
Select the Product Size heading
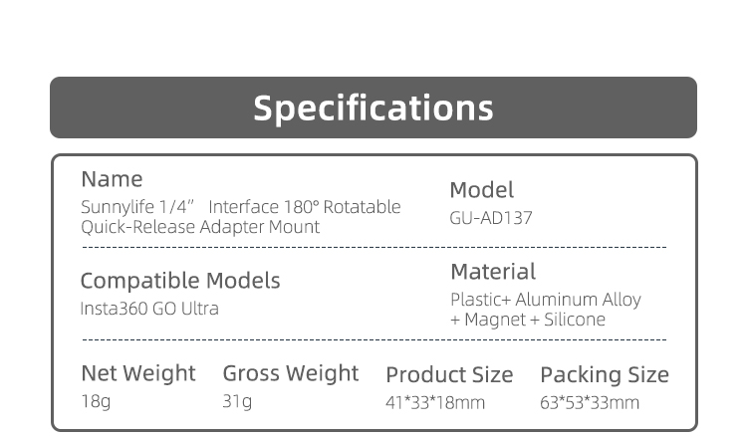point(449,375)
